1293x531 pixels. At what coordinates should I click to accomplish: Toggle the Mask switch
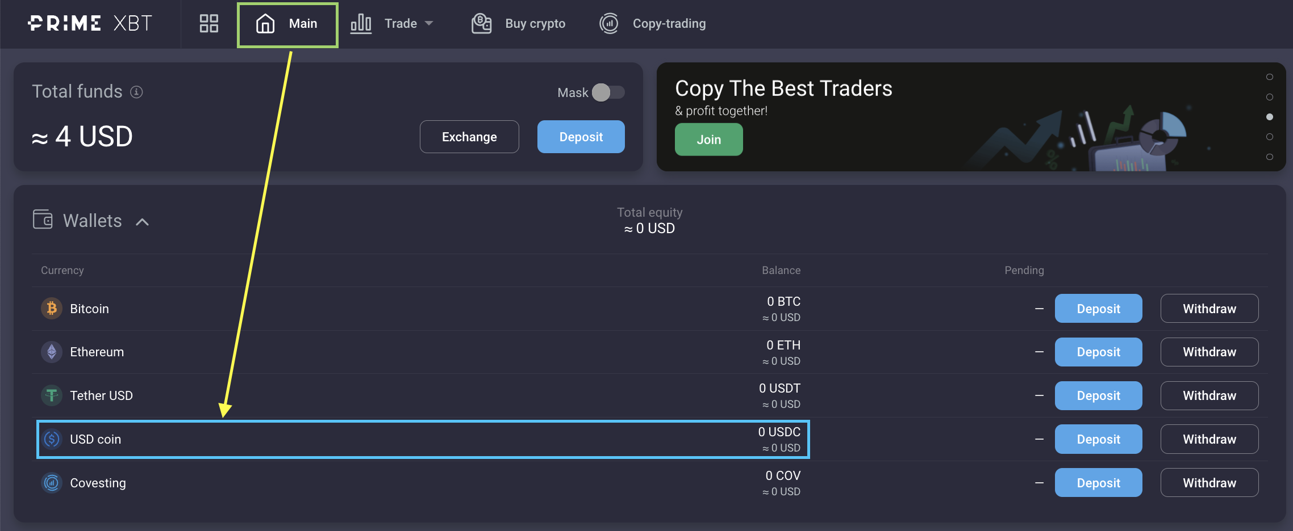click(608, 92)
